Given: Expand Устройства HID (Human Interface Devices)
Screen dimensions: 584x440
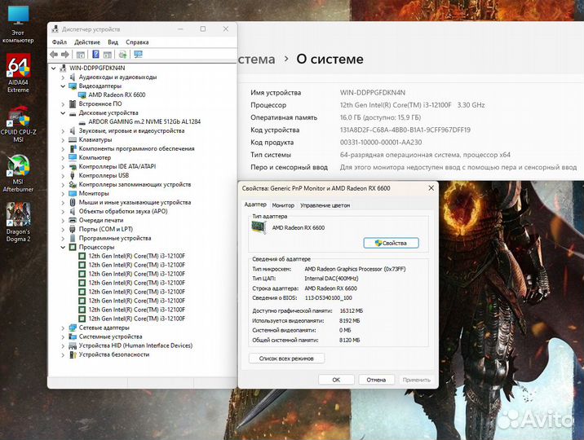Looking at the screenshot, I should [x=63, y=345].
